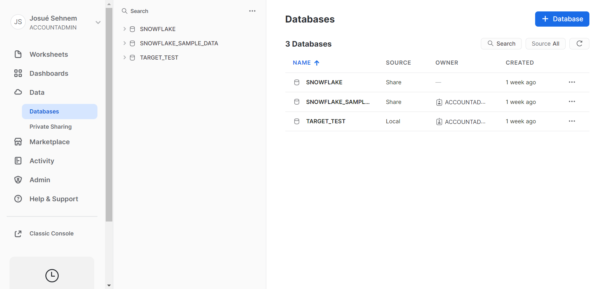Sort by the NAME column header

302,63
